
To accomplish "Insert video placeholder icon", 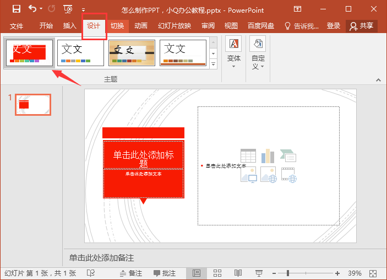I will (x=289, y=175).
